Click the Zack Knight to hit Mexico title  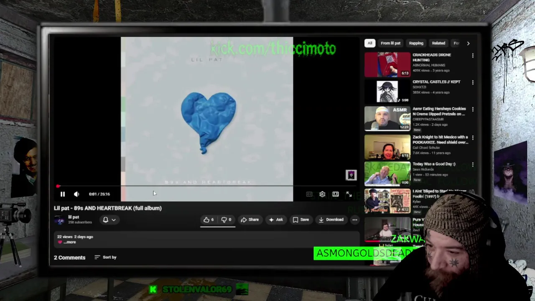[x=441, y=140]
